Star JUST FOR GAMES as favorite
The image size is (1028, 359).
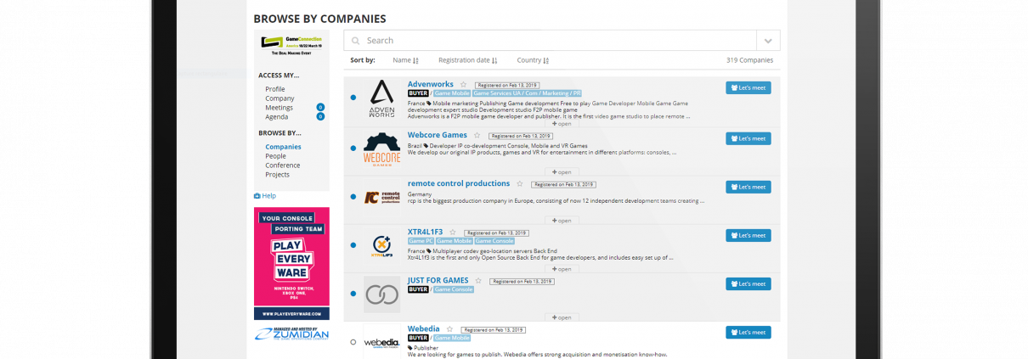click(478, 280)
